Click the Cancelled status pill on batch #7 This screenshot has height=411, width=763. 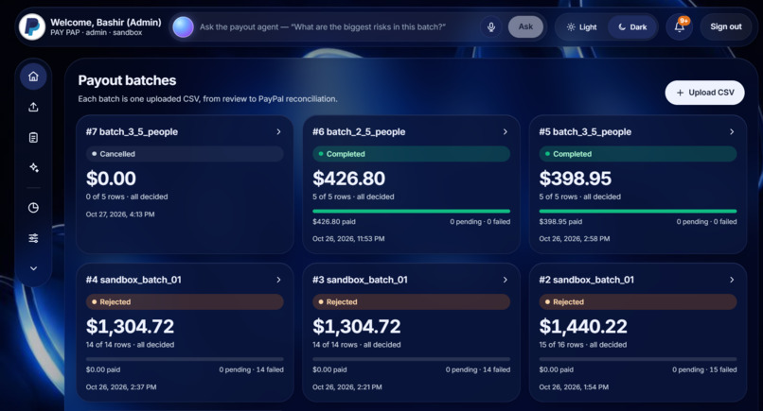pyautogui.click(x=185, y=154)
